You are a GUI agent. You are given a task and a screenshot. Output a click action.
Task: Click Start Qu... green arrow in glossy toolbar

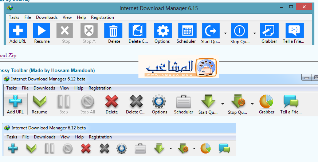point(208,101)
